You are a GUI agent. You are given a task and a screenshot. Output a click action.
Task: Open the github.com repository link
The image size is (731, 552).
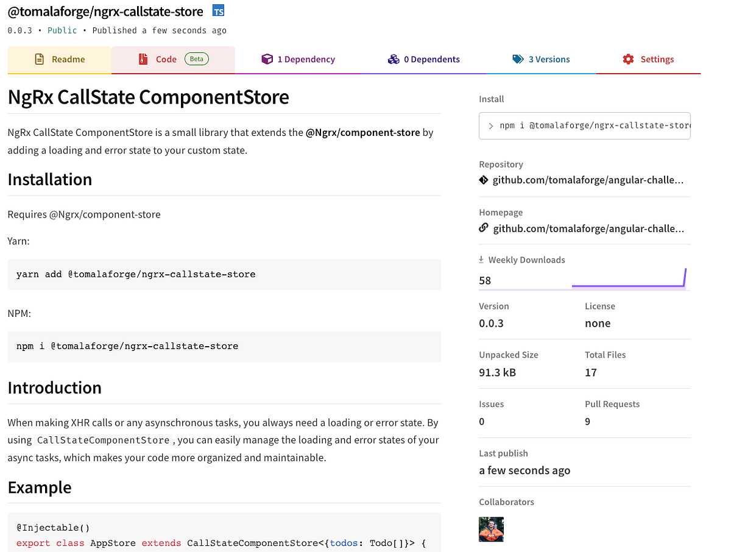(588, 180)
